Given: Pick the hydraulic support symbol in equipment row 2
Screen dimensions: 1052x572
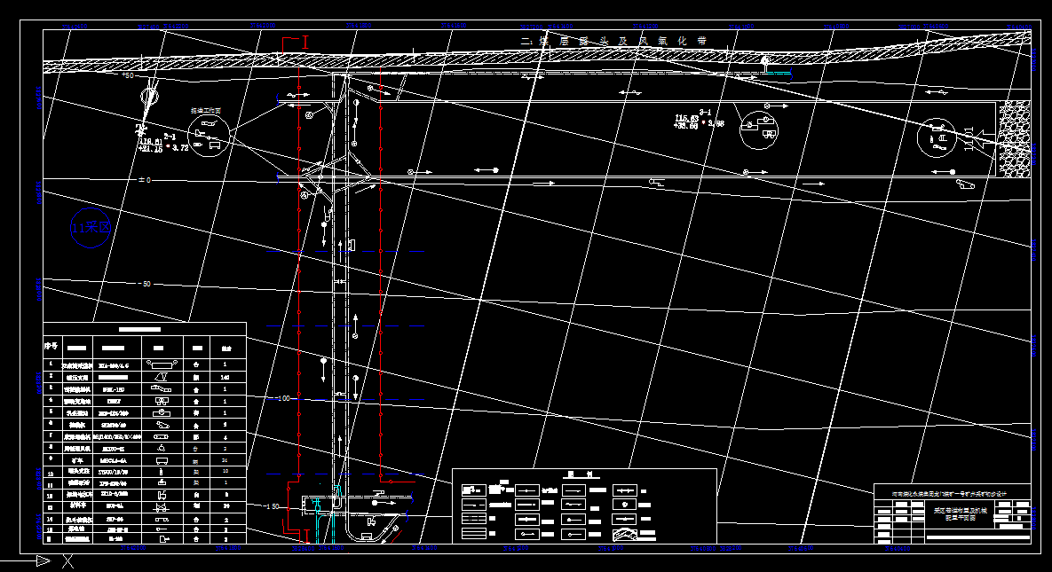Looking at the screenshot, I should click(162, 377).
